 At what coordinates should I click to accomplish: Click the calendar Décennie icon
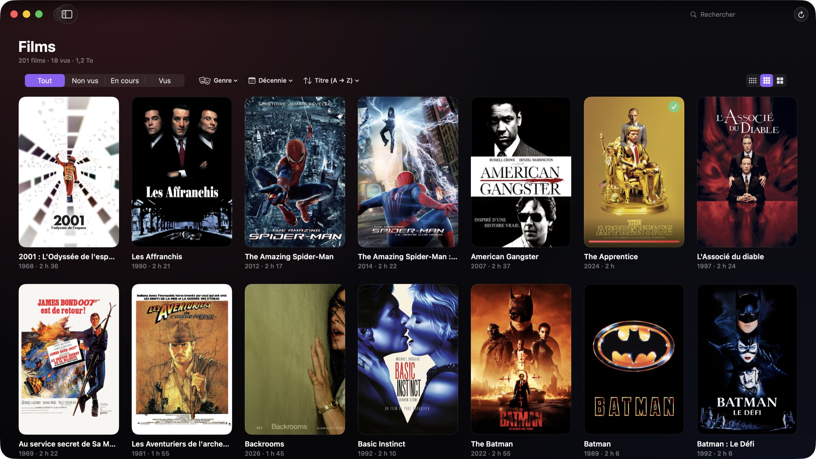252,81
